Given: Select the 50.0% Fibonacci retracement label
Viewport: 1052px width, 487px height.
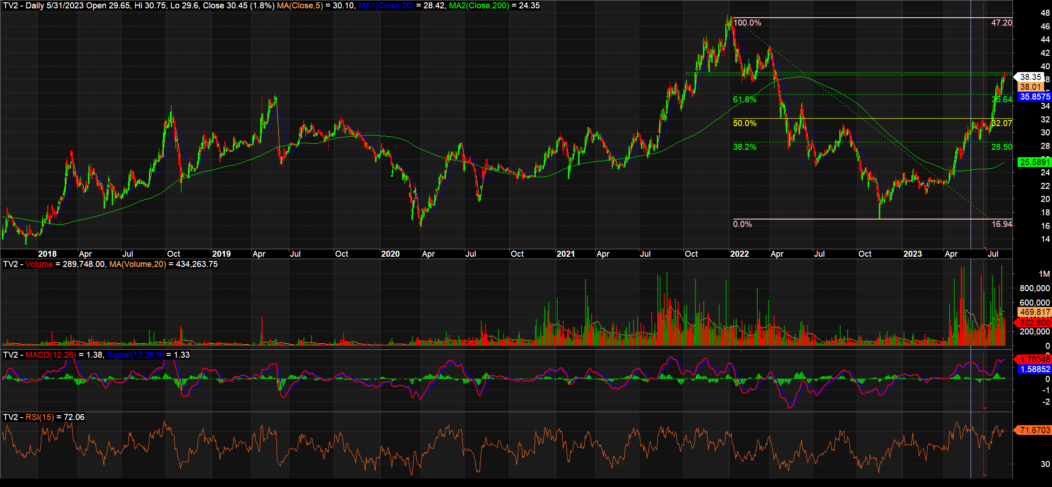Looking at the screenshot, I should [745, 123].
